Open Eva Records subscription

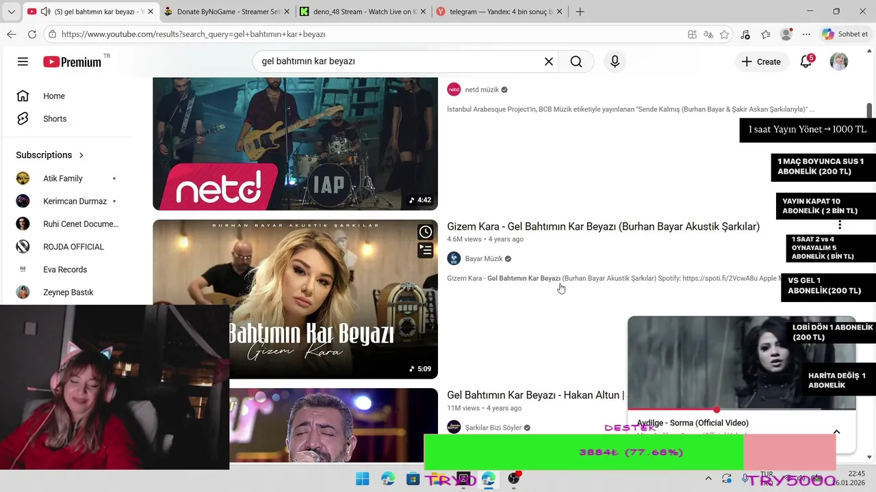pyautogui.click(x=66, y=269)
